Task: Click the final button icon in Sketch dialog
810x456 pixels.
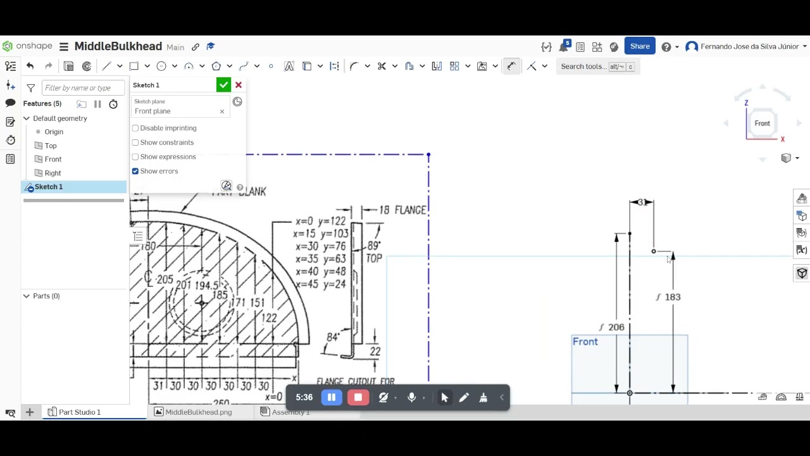Action: point(226,186)
